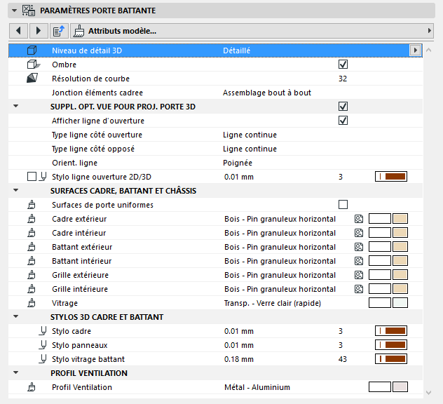Click the texture icon for Cadre extérieur
This screenshot has width=443, height=404.
pos(359,219)
